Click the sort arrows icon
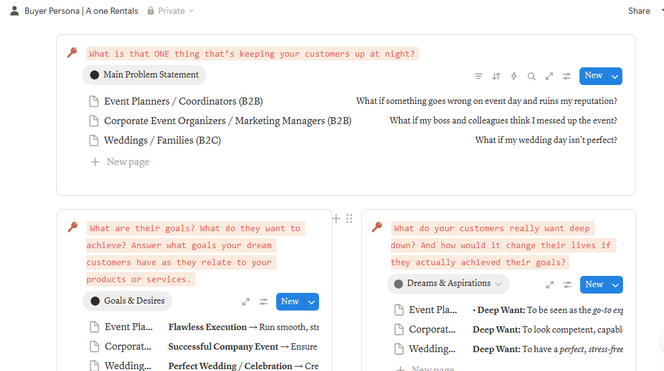The height and width of the screenshot is (371, 664). coord(496,76)
